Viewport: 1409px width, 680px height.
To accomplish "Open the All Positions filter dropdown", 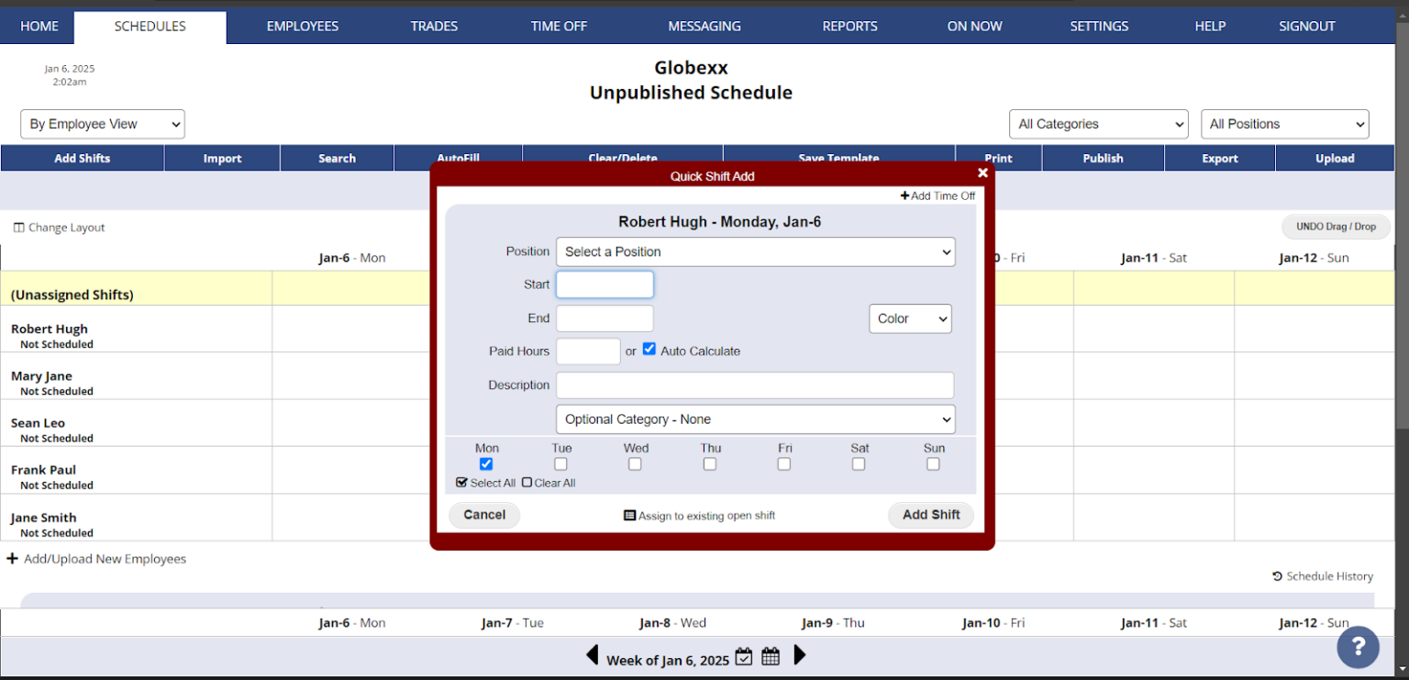I will click(1285, 125).
